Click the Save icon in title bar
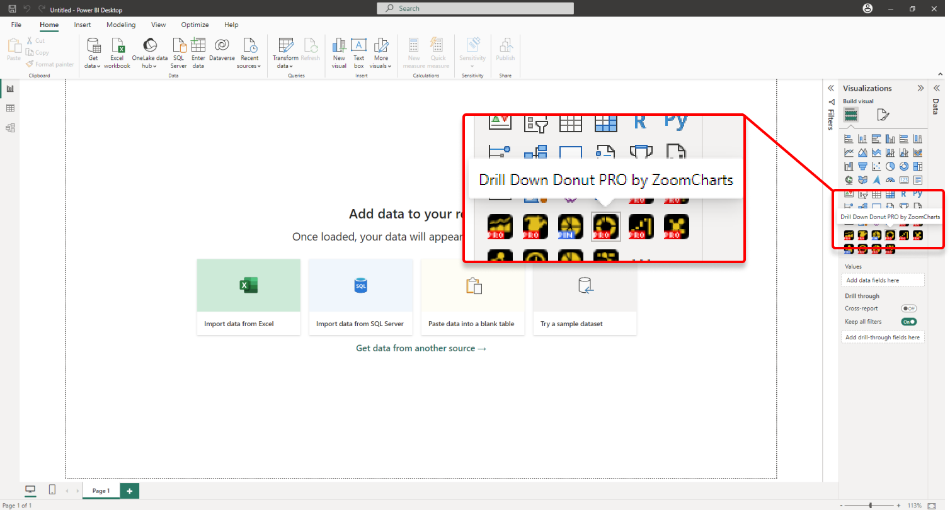The width and height of the screenshot is (950, 510). point(12,9)
